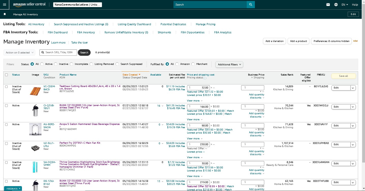Open Edit dropdown arrow for Teakhaus Cutting Board
This screenshot has width=365, height=191.
tap(353, 88)
